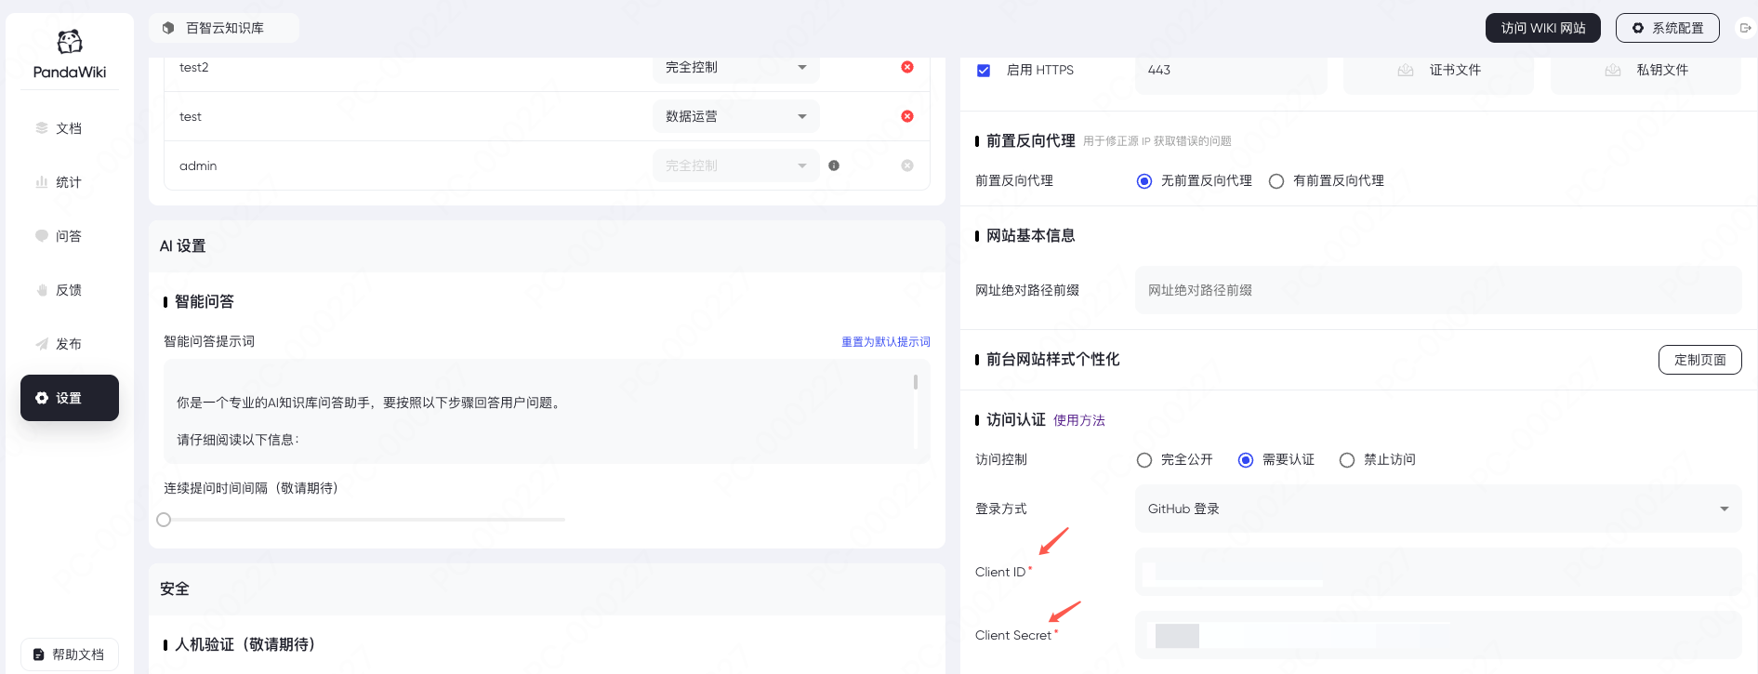Click the publish paper plane icon

[x=42, y=344]
